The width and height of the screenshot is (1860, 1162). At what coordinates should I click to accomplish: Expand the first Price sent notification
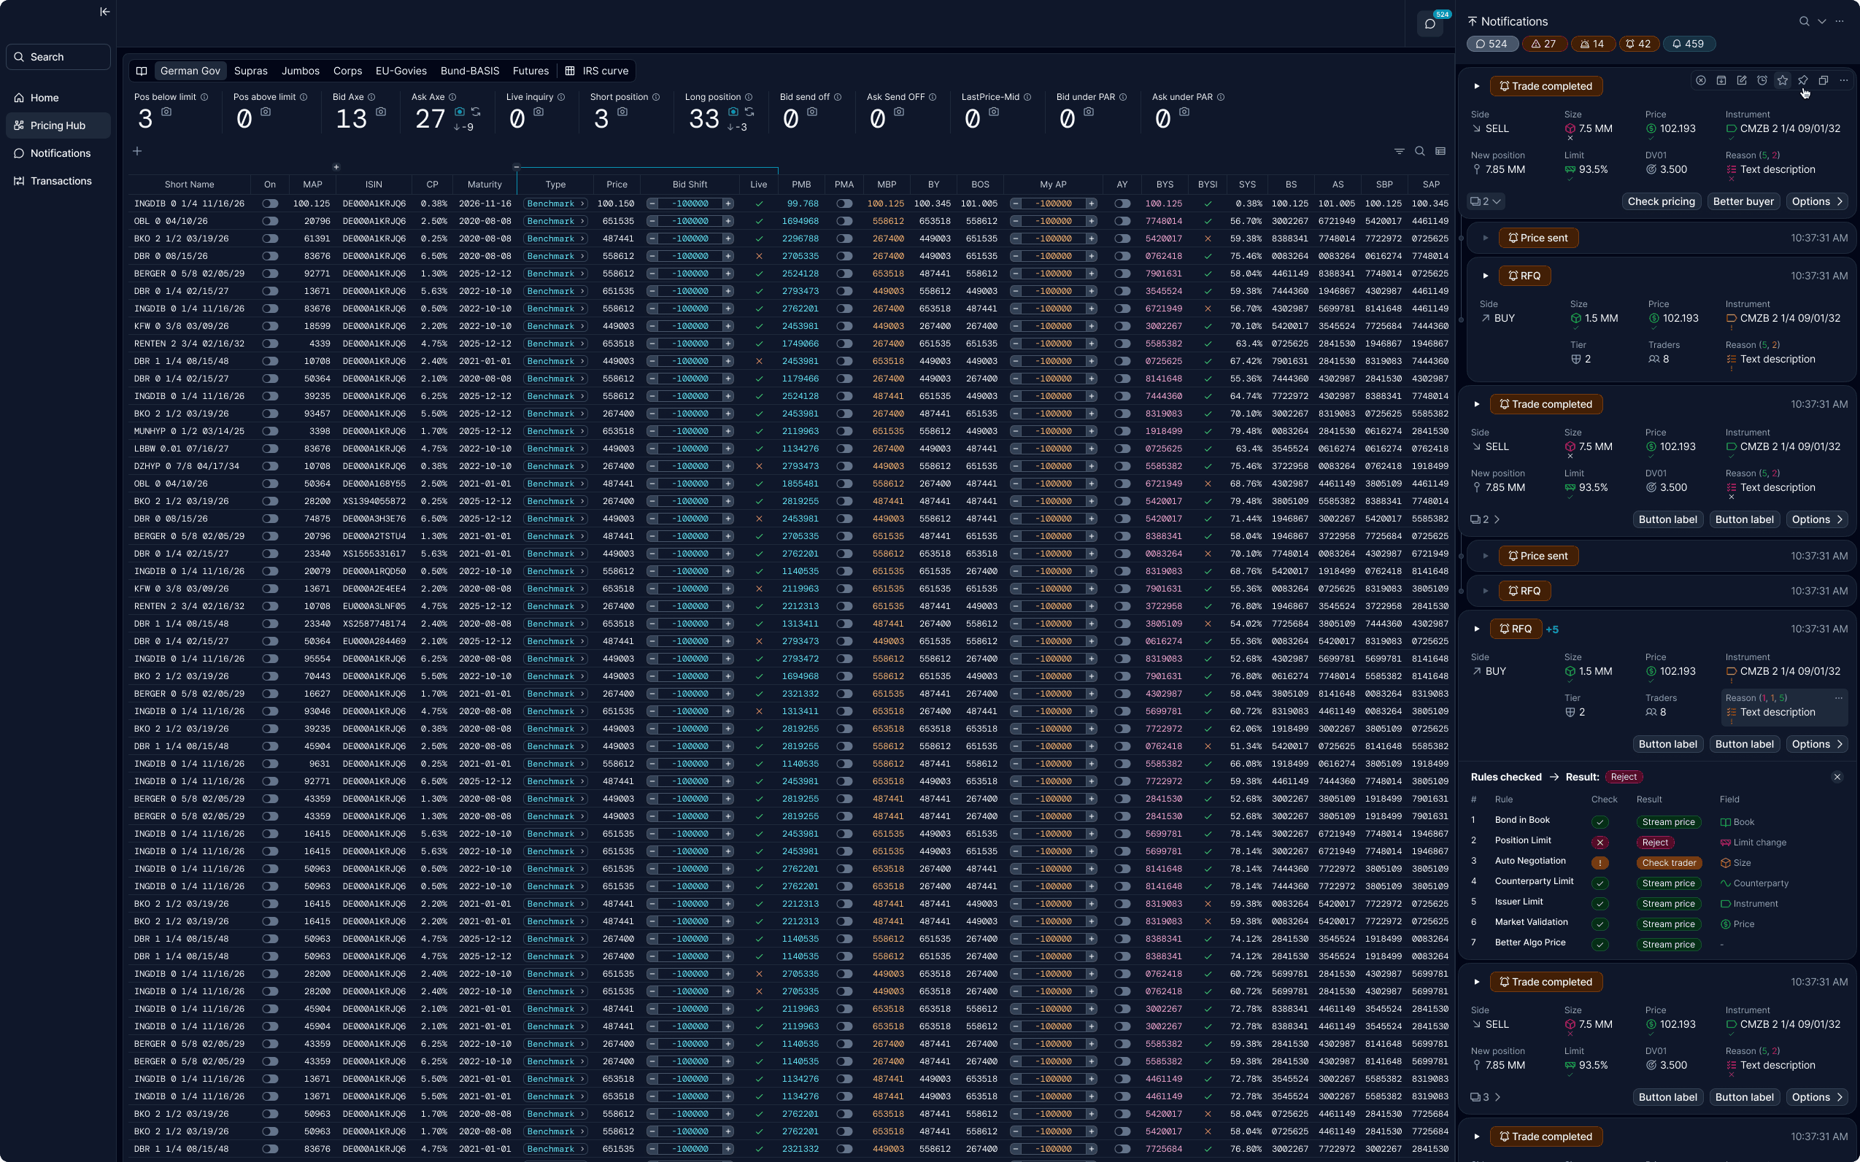pos(1485,239)
